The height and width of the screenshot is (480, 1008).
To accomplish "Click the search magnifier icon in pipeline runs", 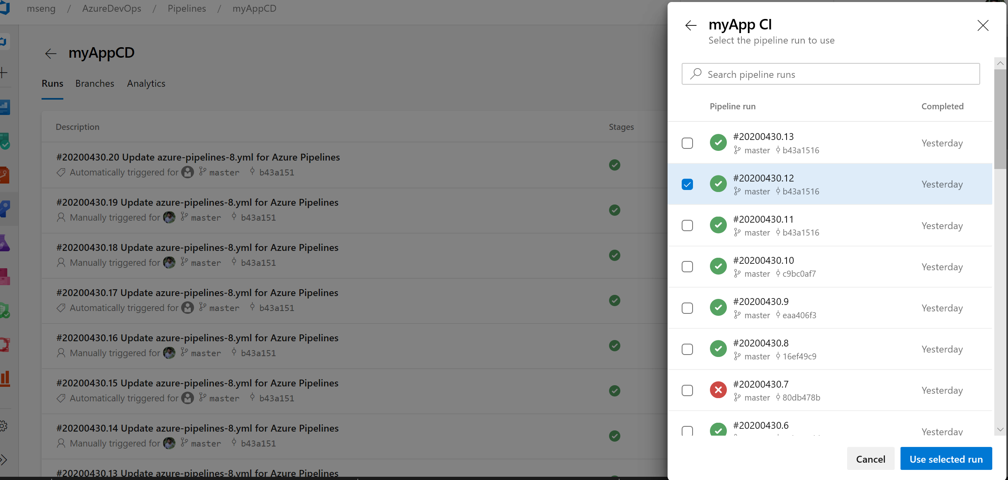I will tap(697, 74).
